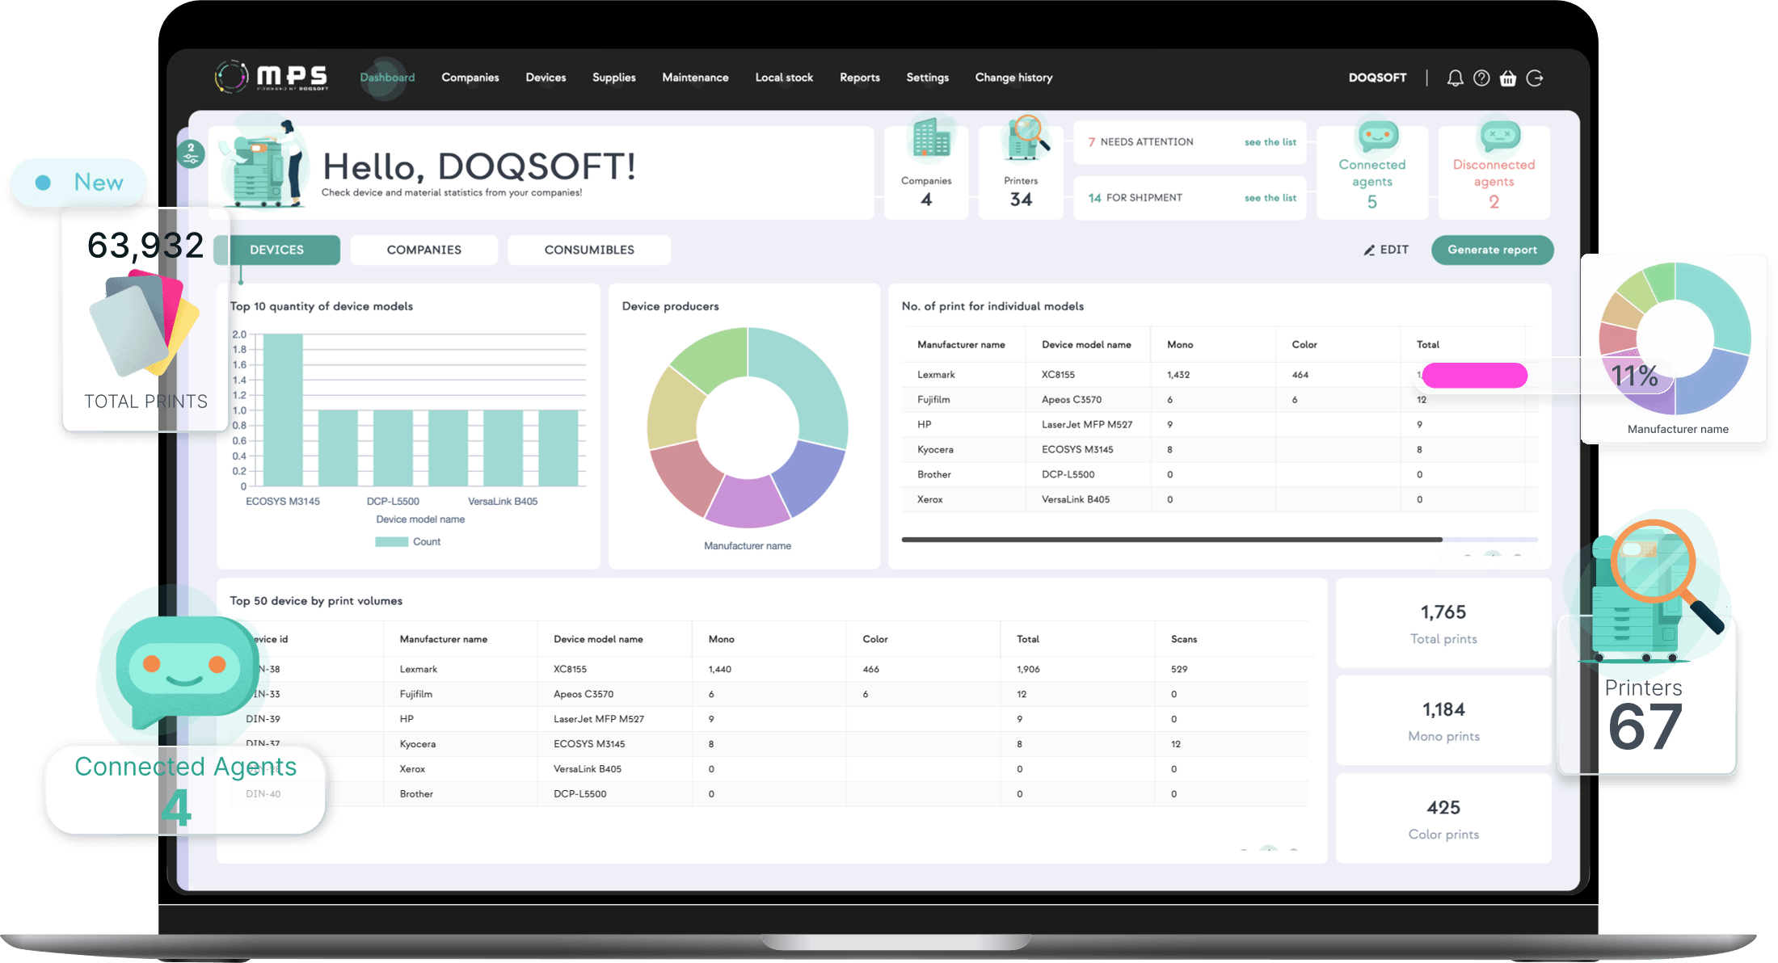Click the 425 Color prints card
Screen dimensions: 1778x963
click(x=1443, y=818)
